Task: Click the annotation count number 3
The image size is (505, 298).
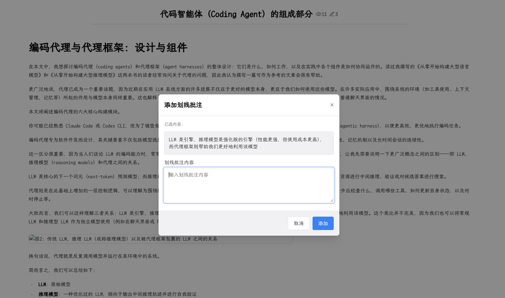Action: (x=337, y=14)
